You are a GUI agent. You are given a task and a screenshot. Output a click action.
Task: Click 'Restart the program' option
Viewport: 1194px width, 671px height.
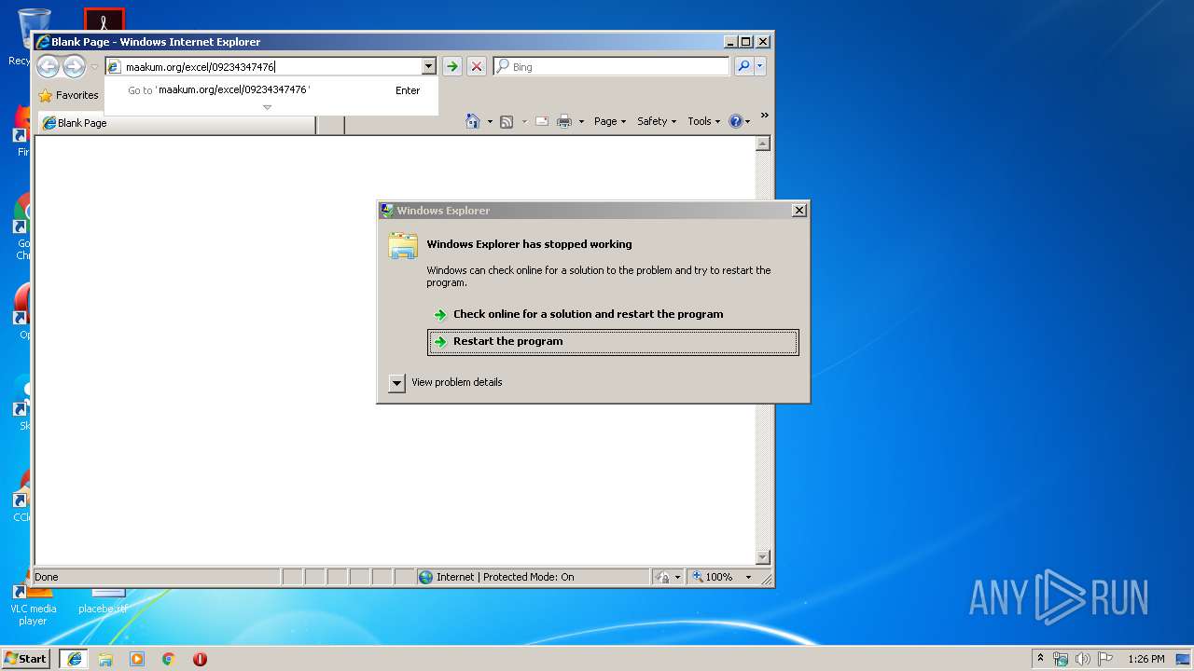point(613,342)
